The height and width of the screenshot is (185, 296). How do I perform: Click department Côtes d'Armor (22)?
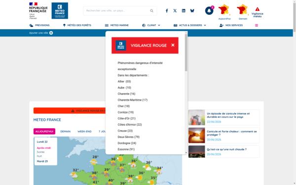point(130,125)
